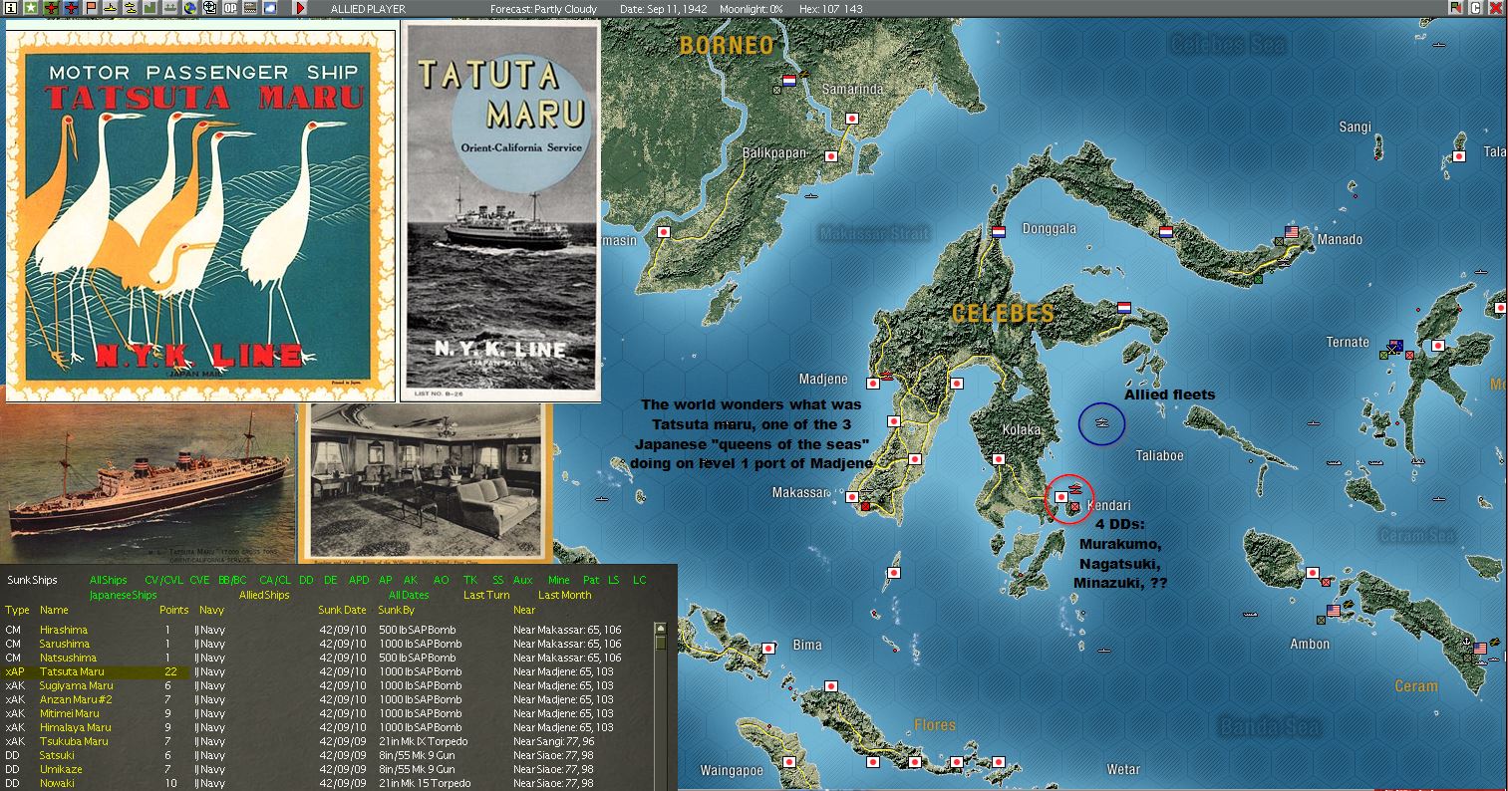Toggle the TK ship type filter
Screen dimensions: 1508x791
coord(470,580)
